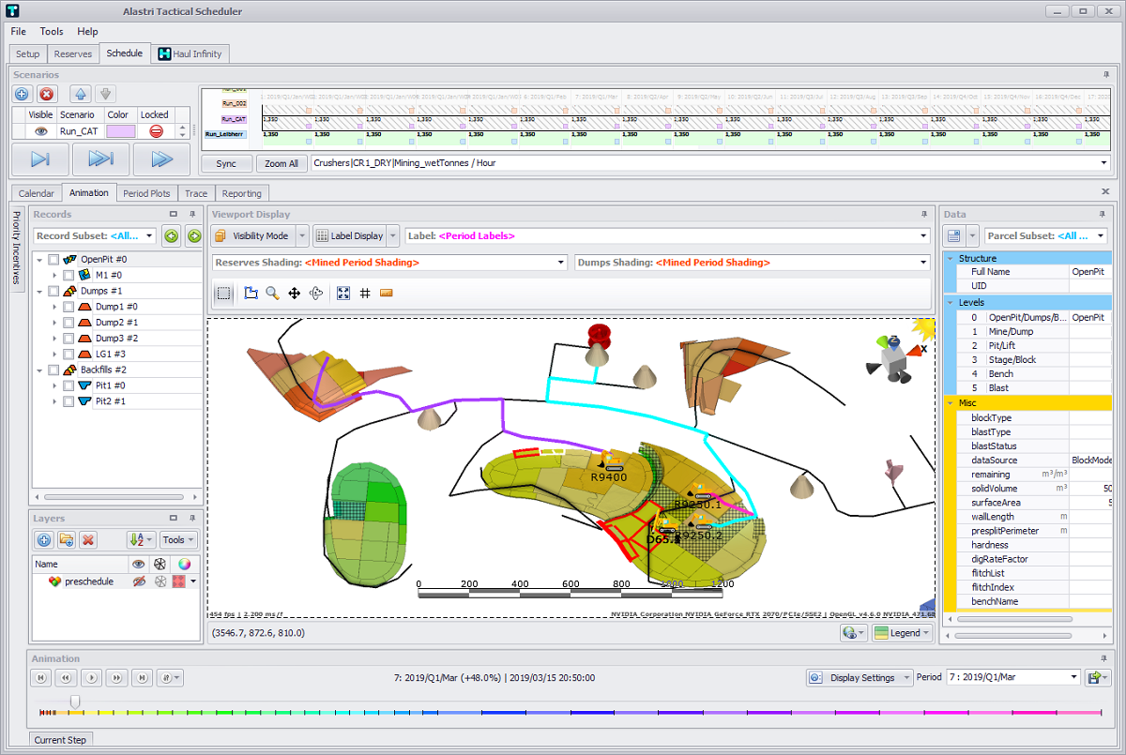
Task: Open the Tools menu
Action: 52,32
